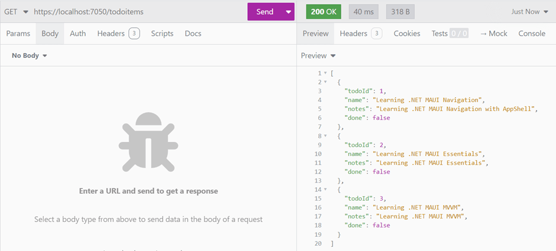556x251 pixels.
Task: Expand the No Body type dropdown
Action: [x=29, y=56]
